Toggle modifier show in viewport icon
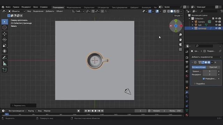The image size is (223, 125). [206, 62]
